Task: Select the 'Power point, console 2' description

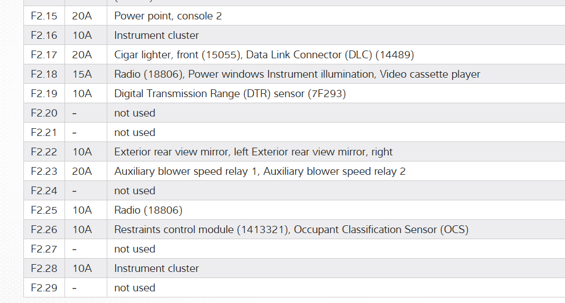Action: point(168,16)
